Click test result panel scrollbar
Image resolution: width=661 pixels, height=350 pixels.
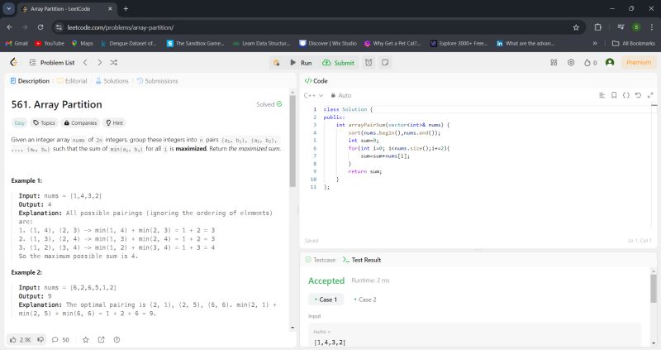(x=654, y=288)
